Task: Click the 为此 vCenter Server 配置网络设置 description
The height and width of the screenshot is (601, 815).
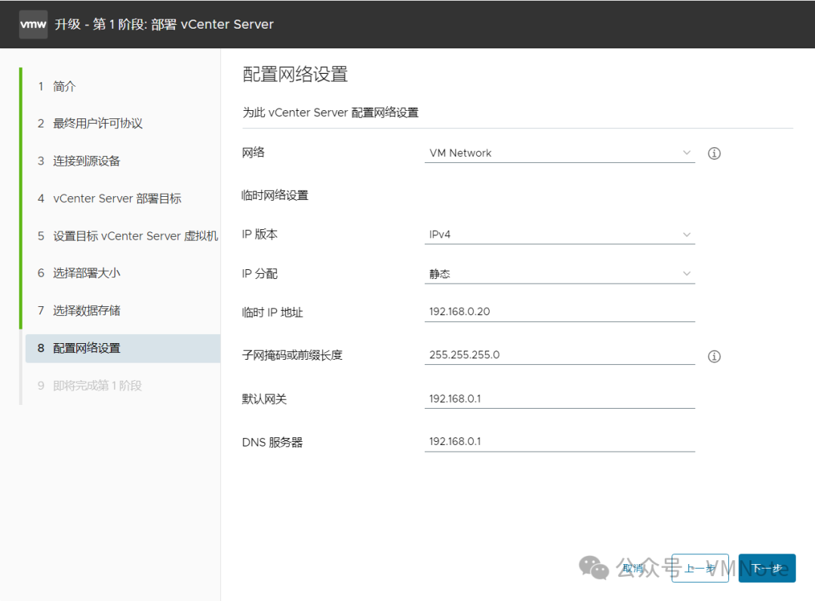Action: 331,112
